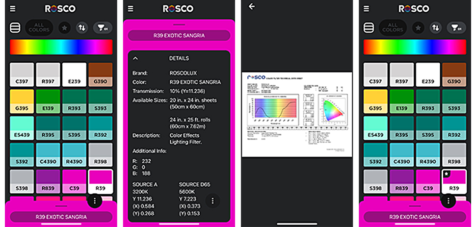
Task: Tap three-dot more button in leftmost screen
Action: (x=94, y=201)
